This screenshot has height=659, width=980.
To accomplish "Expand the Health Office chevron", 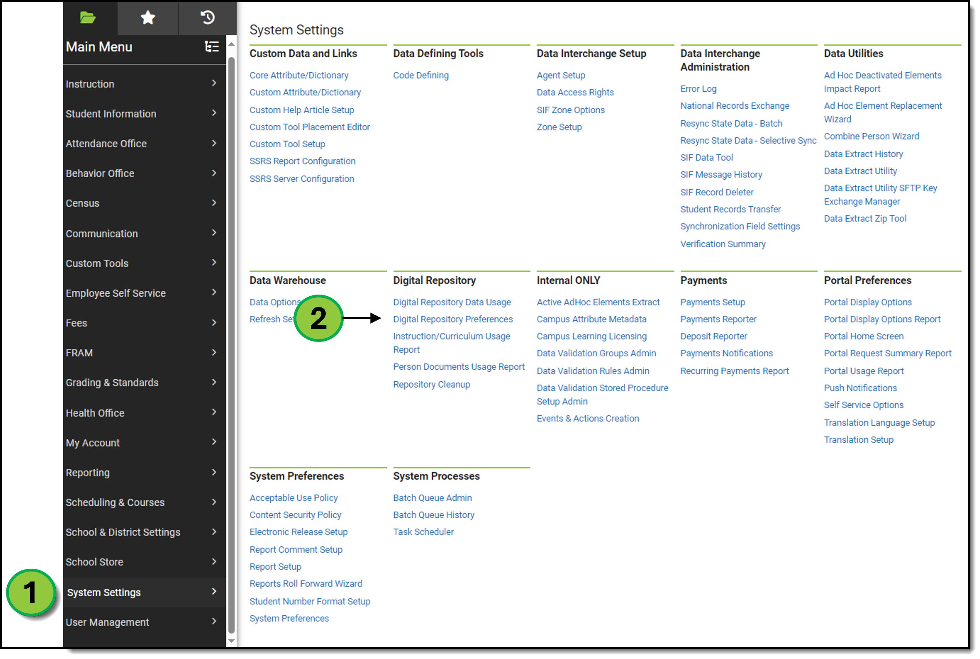I will coord(214,412).
